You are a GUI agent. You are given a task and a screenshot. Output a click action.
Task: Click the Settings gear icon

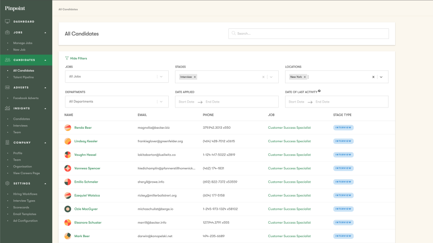coord(8,184)
